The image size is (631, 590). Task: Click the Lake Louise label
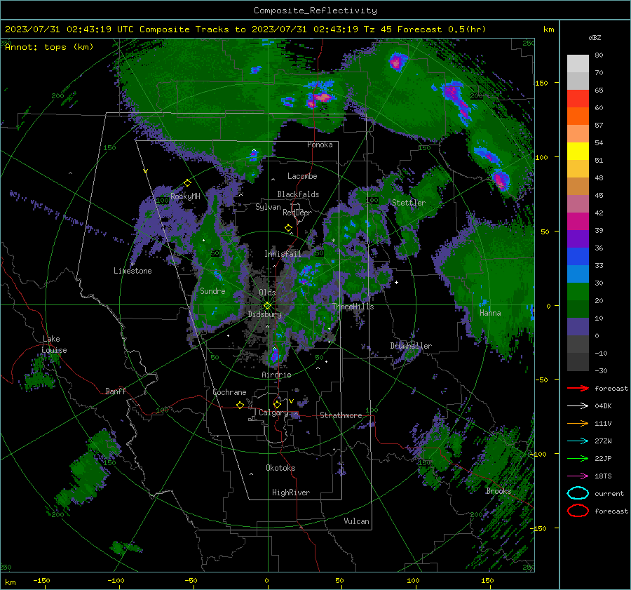click(x=54, y=344)
